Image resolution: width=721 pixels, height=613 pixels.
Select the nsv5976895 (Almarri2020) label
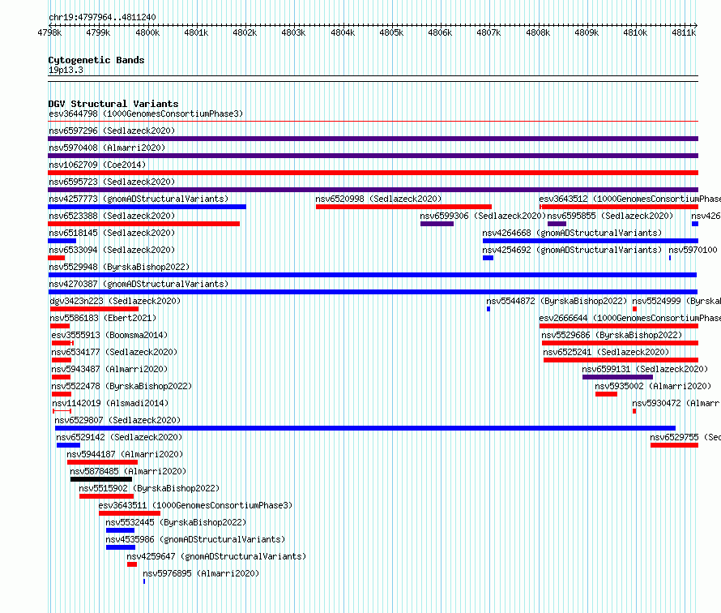201,573
